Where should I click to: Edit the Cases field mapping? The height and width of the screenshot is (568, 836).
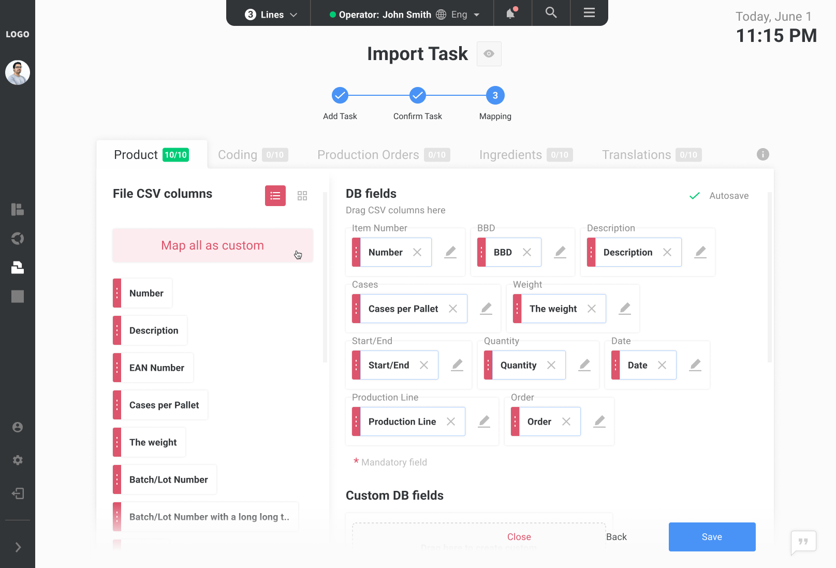(x=486, y=309)
